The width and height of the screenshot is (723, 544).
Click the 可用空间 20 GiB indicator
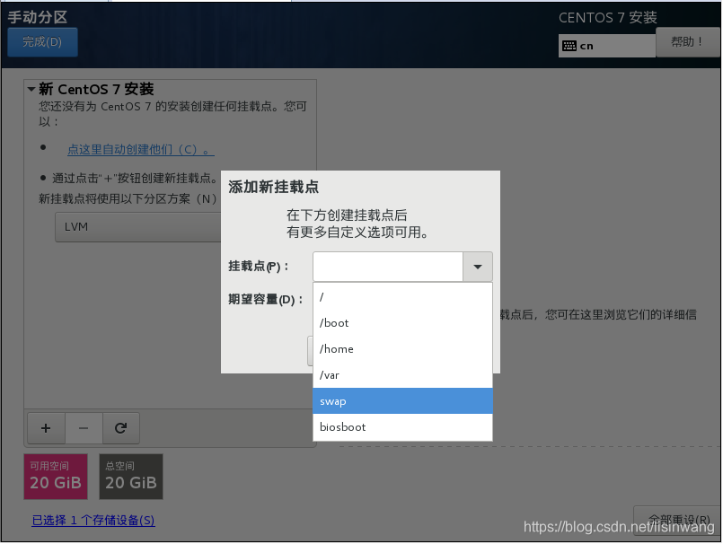point(56,477)
